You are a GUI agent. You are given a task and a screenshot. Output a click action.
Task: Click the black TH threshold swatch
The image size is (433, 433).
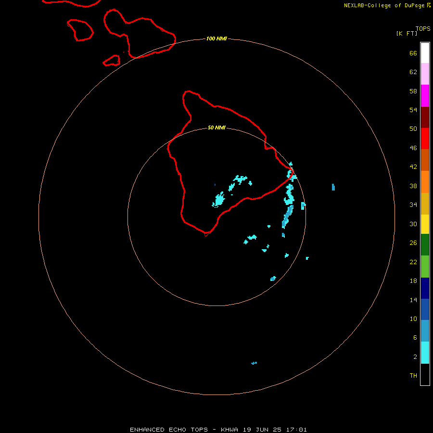425,374
